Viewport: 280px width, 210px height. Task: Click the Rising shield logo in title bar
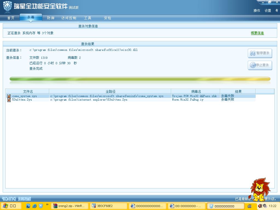click(x=7, y=7)
